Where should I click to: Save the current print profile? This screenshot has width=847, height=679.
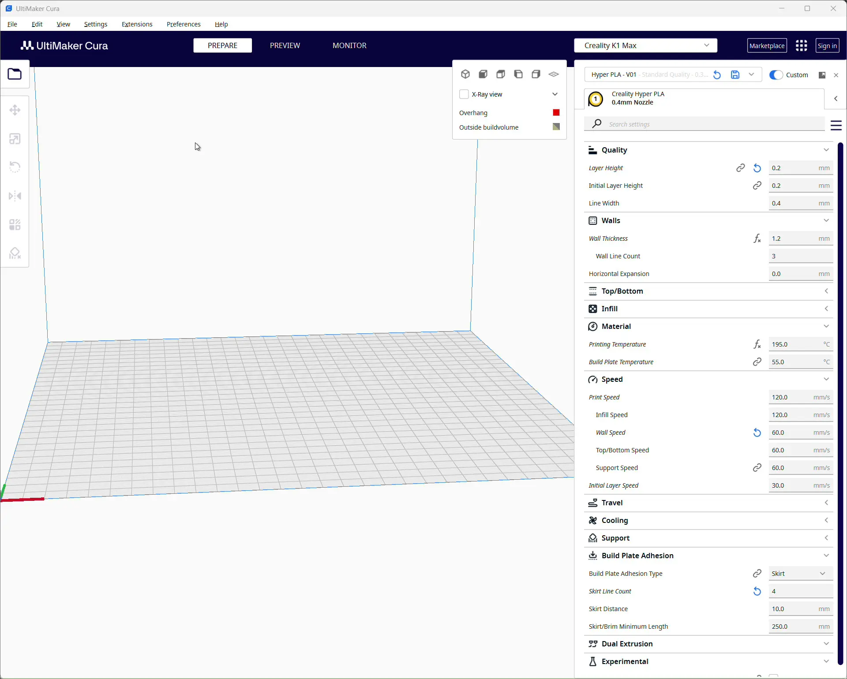pos(735,75)
